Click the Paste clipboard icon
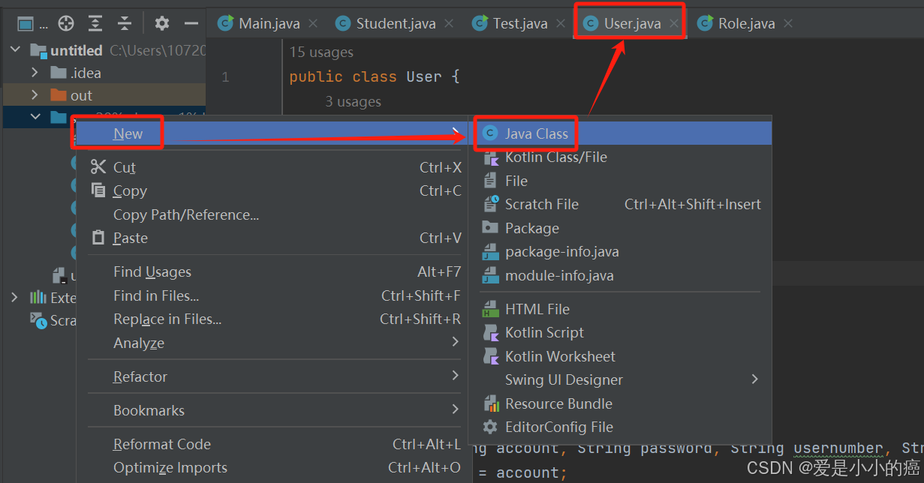This screenshot has width=924, height=483. (x=98, y=238)
